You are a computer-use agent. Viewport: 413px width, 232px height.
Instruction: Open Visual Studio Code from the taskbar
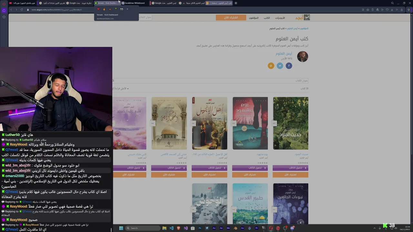tap(171, 228)
